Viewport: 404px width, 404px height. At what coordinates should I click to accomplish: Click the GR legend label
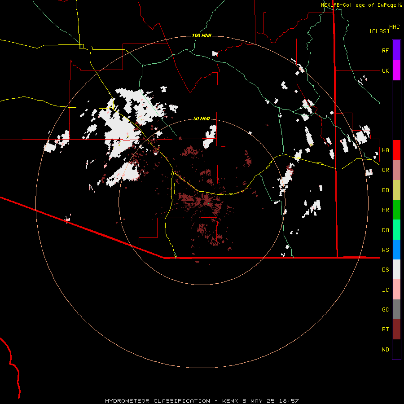click(385, 170)
